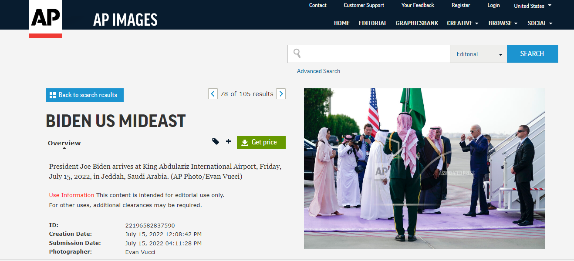The image size is (574, 261).
Task: Open the Editorial search type dropdown
Action: [x=478, y=54]
